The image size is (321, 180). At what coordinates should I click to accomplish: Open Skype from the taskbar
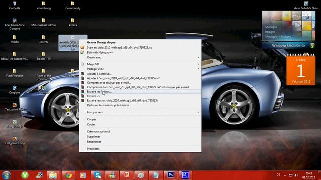97,175
